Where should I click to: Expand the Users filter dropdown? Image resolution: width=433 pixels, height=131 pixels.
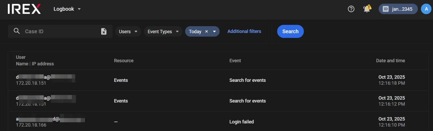128,31
